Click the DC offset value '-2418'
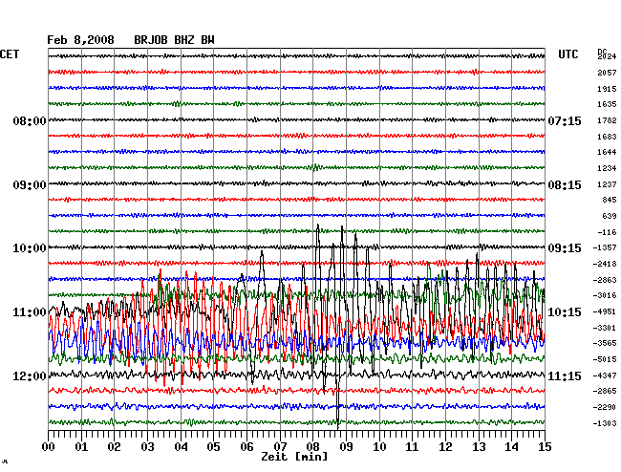The image size is (621, 472). [605, 264]
